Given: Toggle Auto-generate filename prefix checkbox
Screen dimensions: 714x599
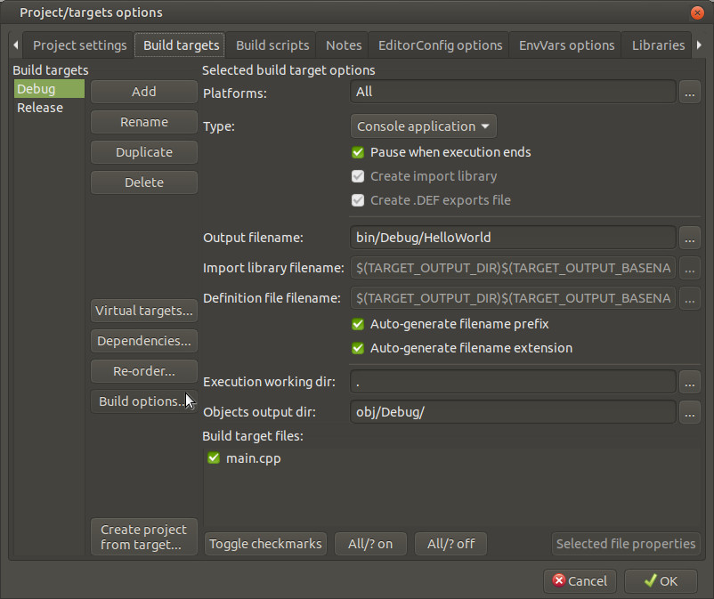Looking at the screenshot, I should (x=358, y=324).
